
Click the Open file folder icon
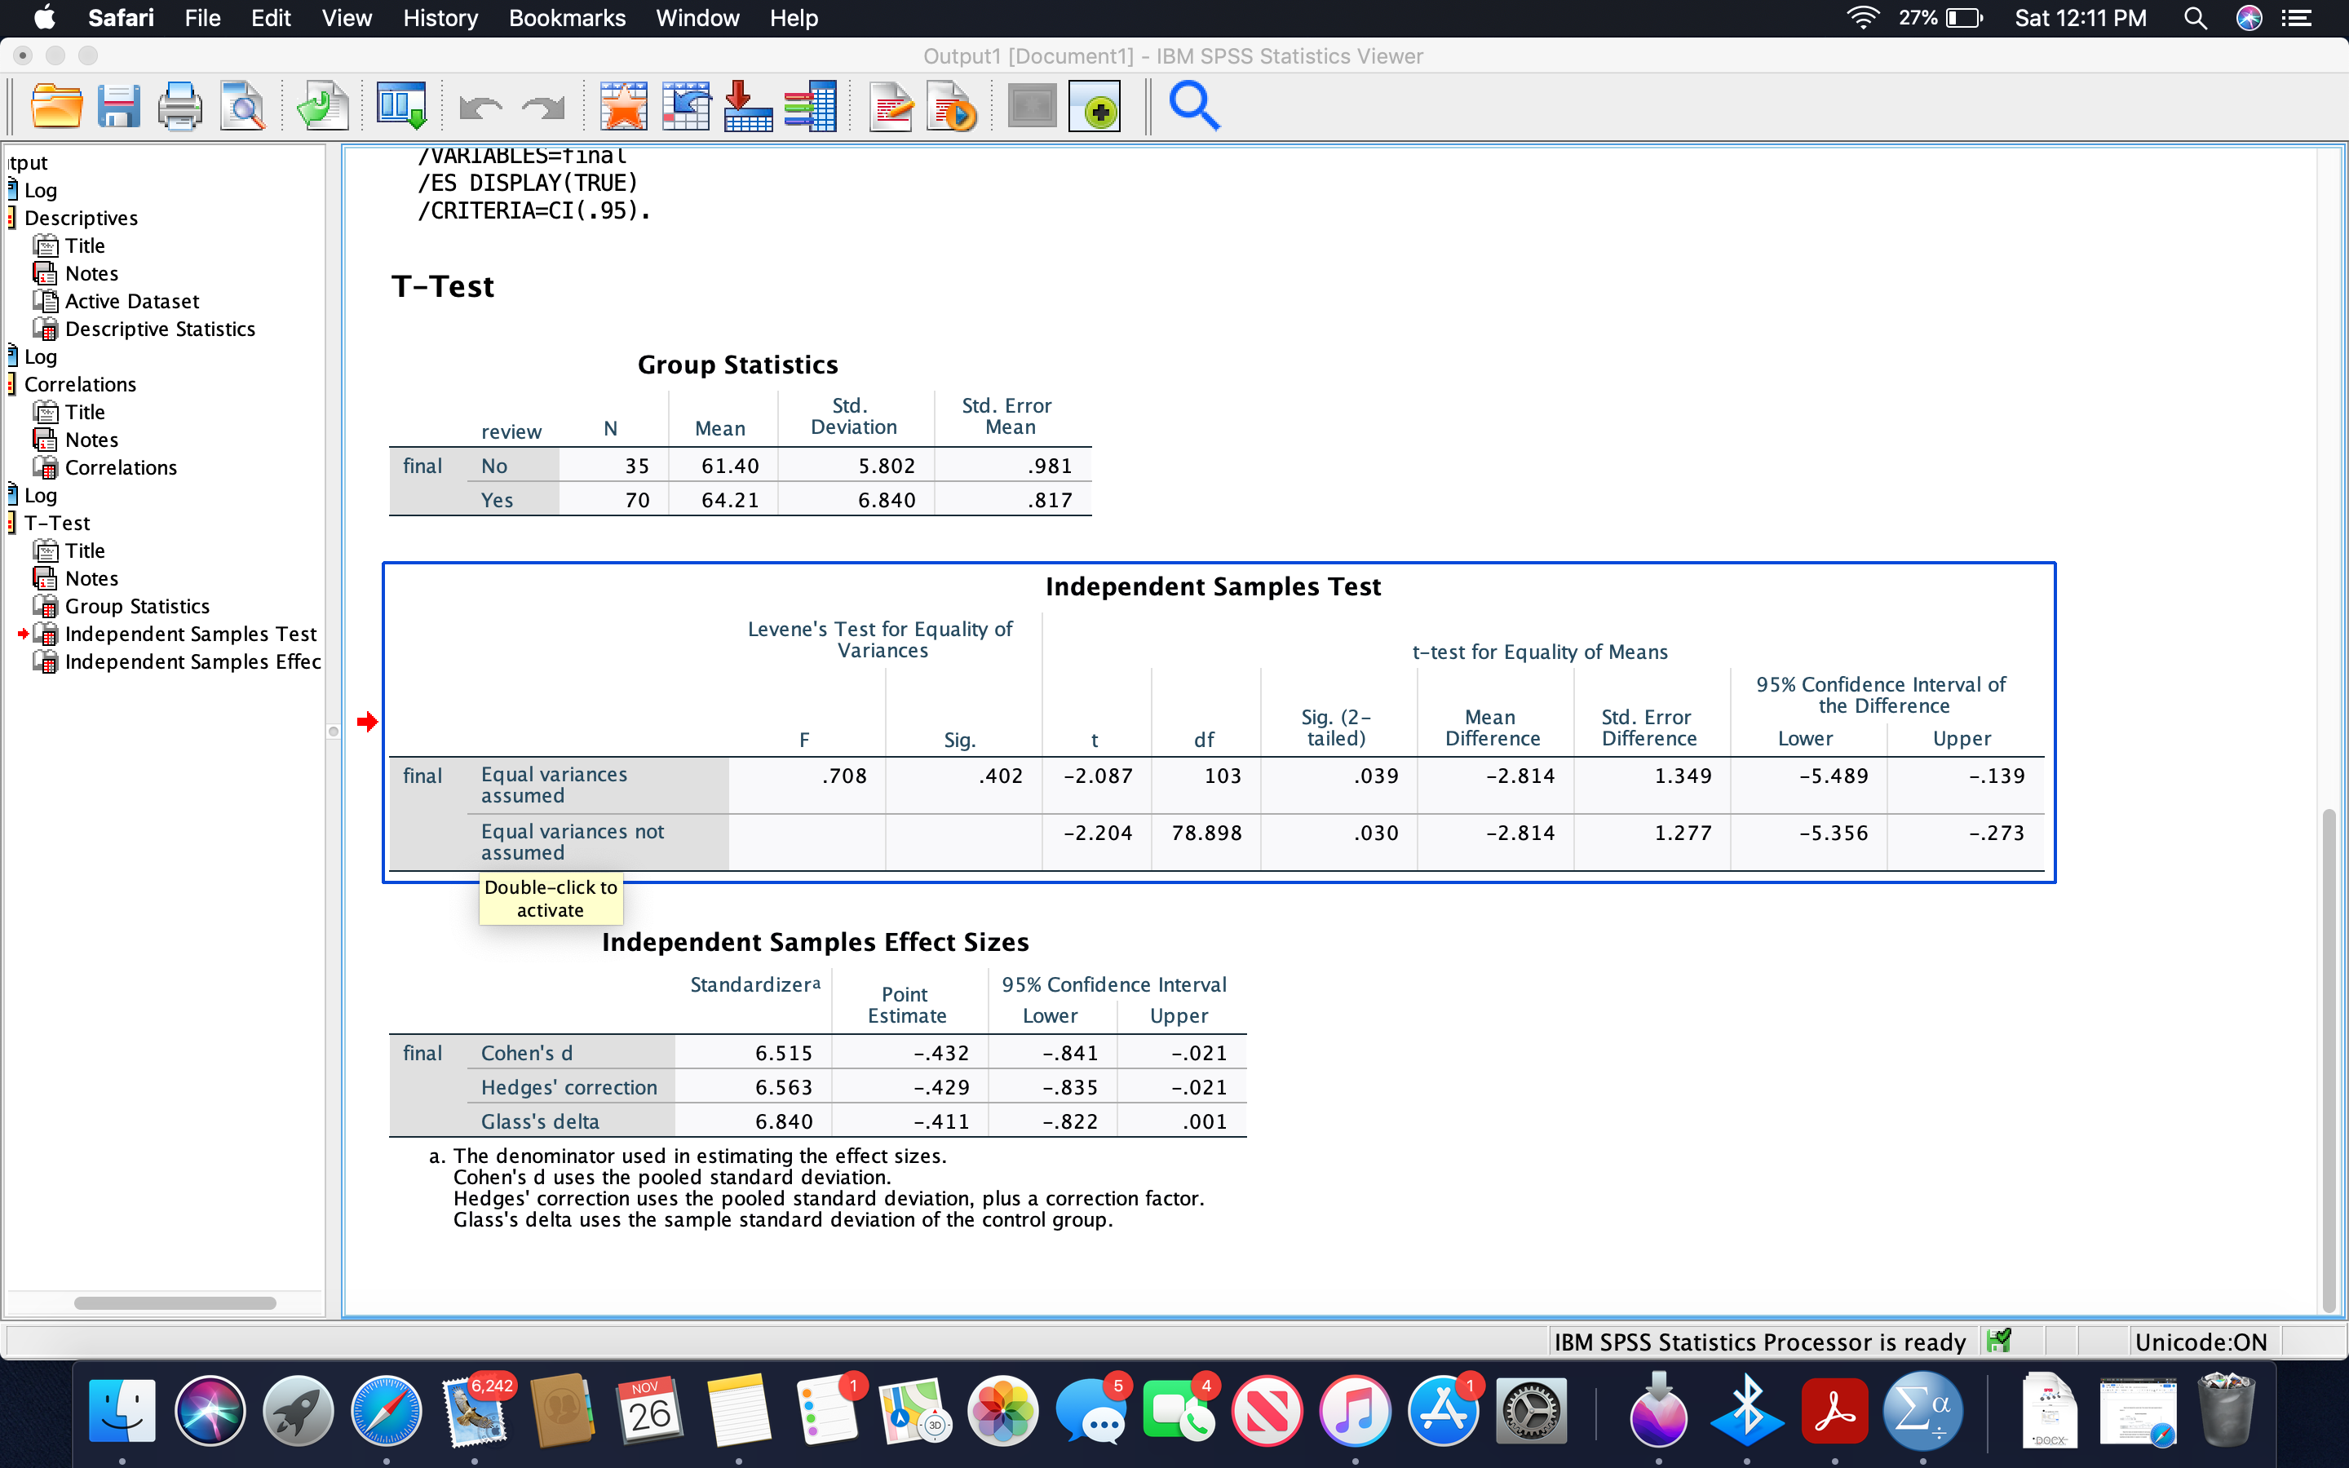pyautogui.click(x=55, y=105)
